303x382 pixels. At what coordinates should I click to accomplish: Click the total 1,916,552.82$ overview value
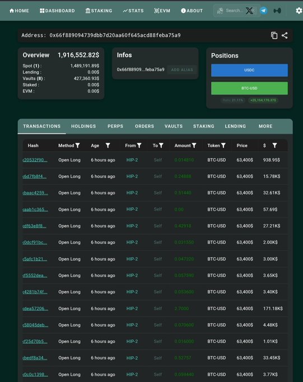pyautogui.click(x=78, y=55)
